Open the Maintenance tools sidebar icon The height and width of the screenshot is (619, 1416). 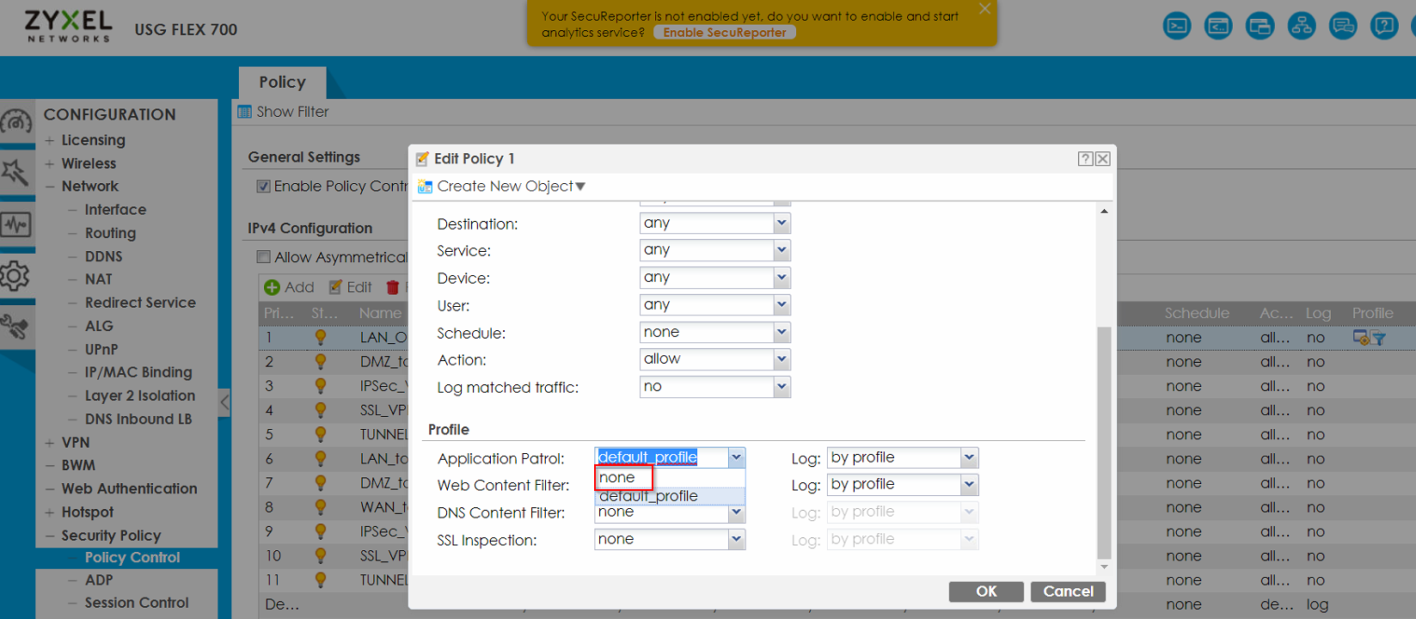(x=15, y=327)
